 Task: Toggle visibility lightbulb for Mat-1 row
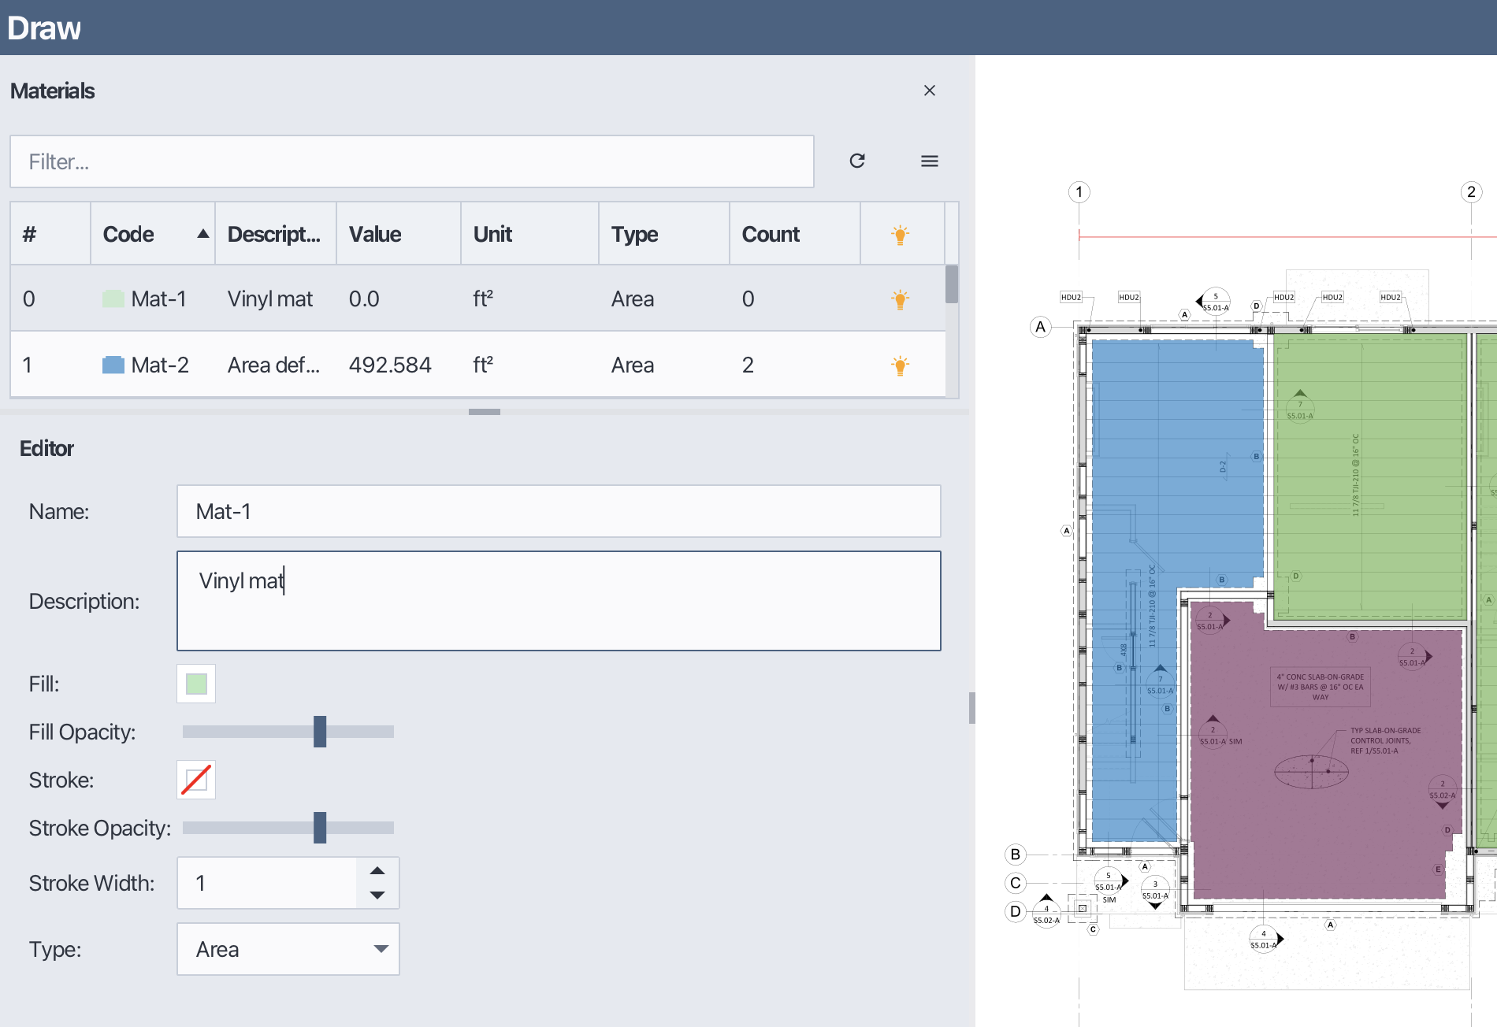tap(900, 298)
